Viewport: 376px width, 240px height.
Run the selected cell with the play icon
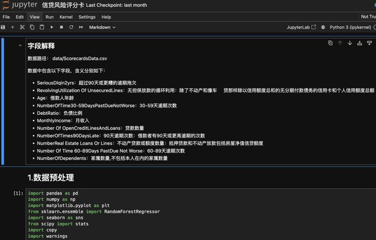[x=52, y=27]
